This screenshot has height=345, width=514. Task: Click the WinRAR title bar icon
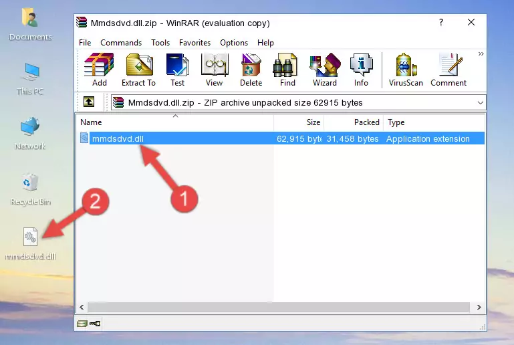(82, 23)
